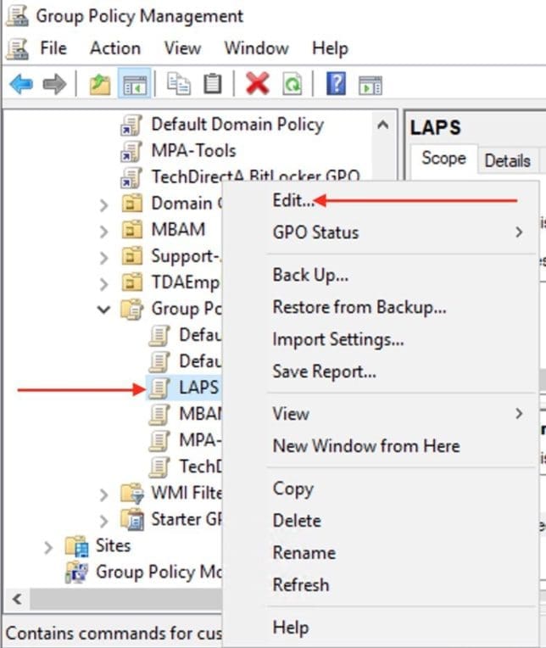
Task: Expand the Domain Controllers node chevron
Action: 103,204
